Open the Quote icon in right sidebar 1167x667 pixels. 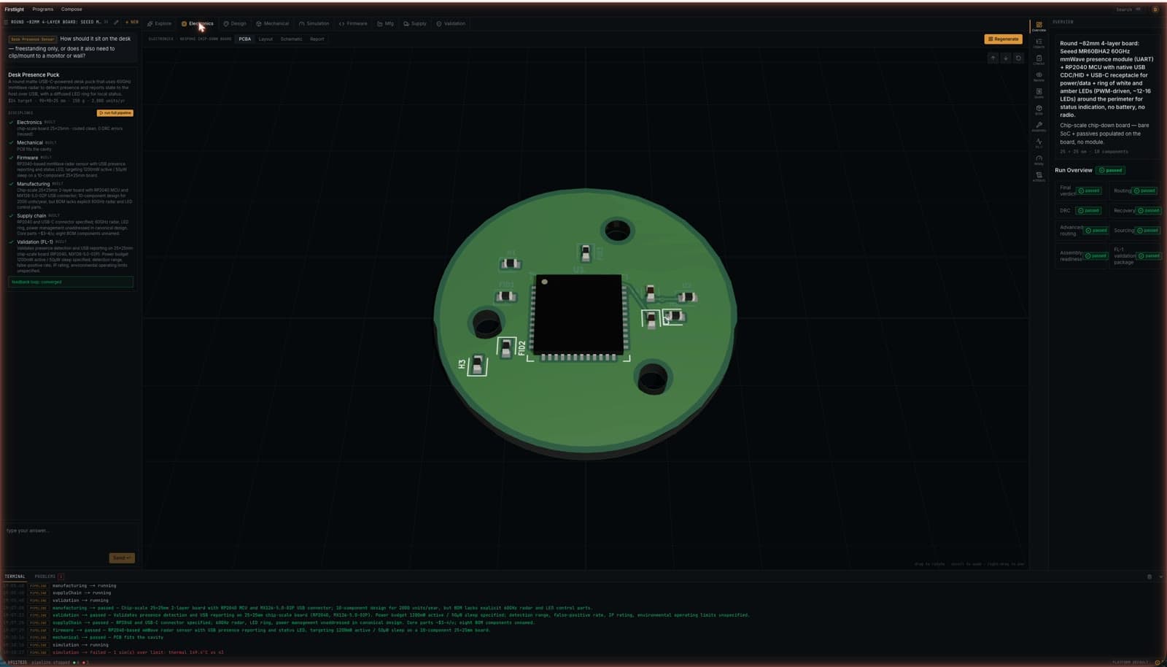click(1039, 93)
